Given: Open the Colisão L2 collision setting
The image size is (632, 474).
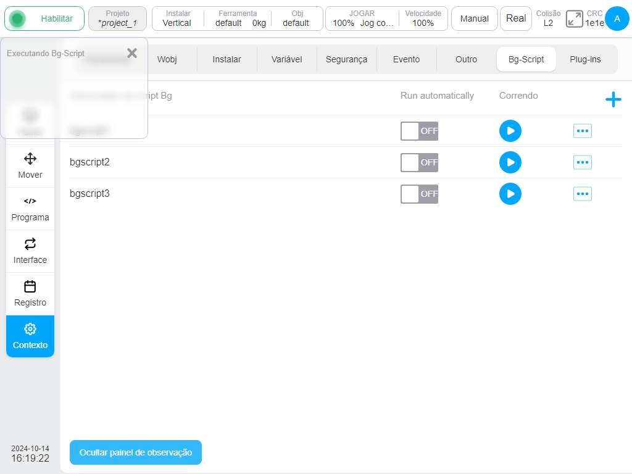Looking at the screenshot, I should (x=548, y=19).
